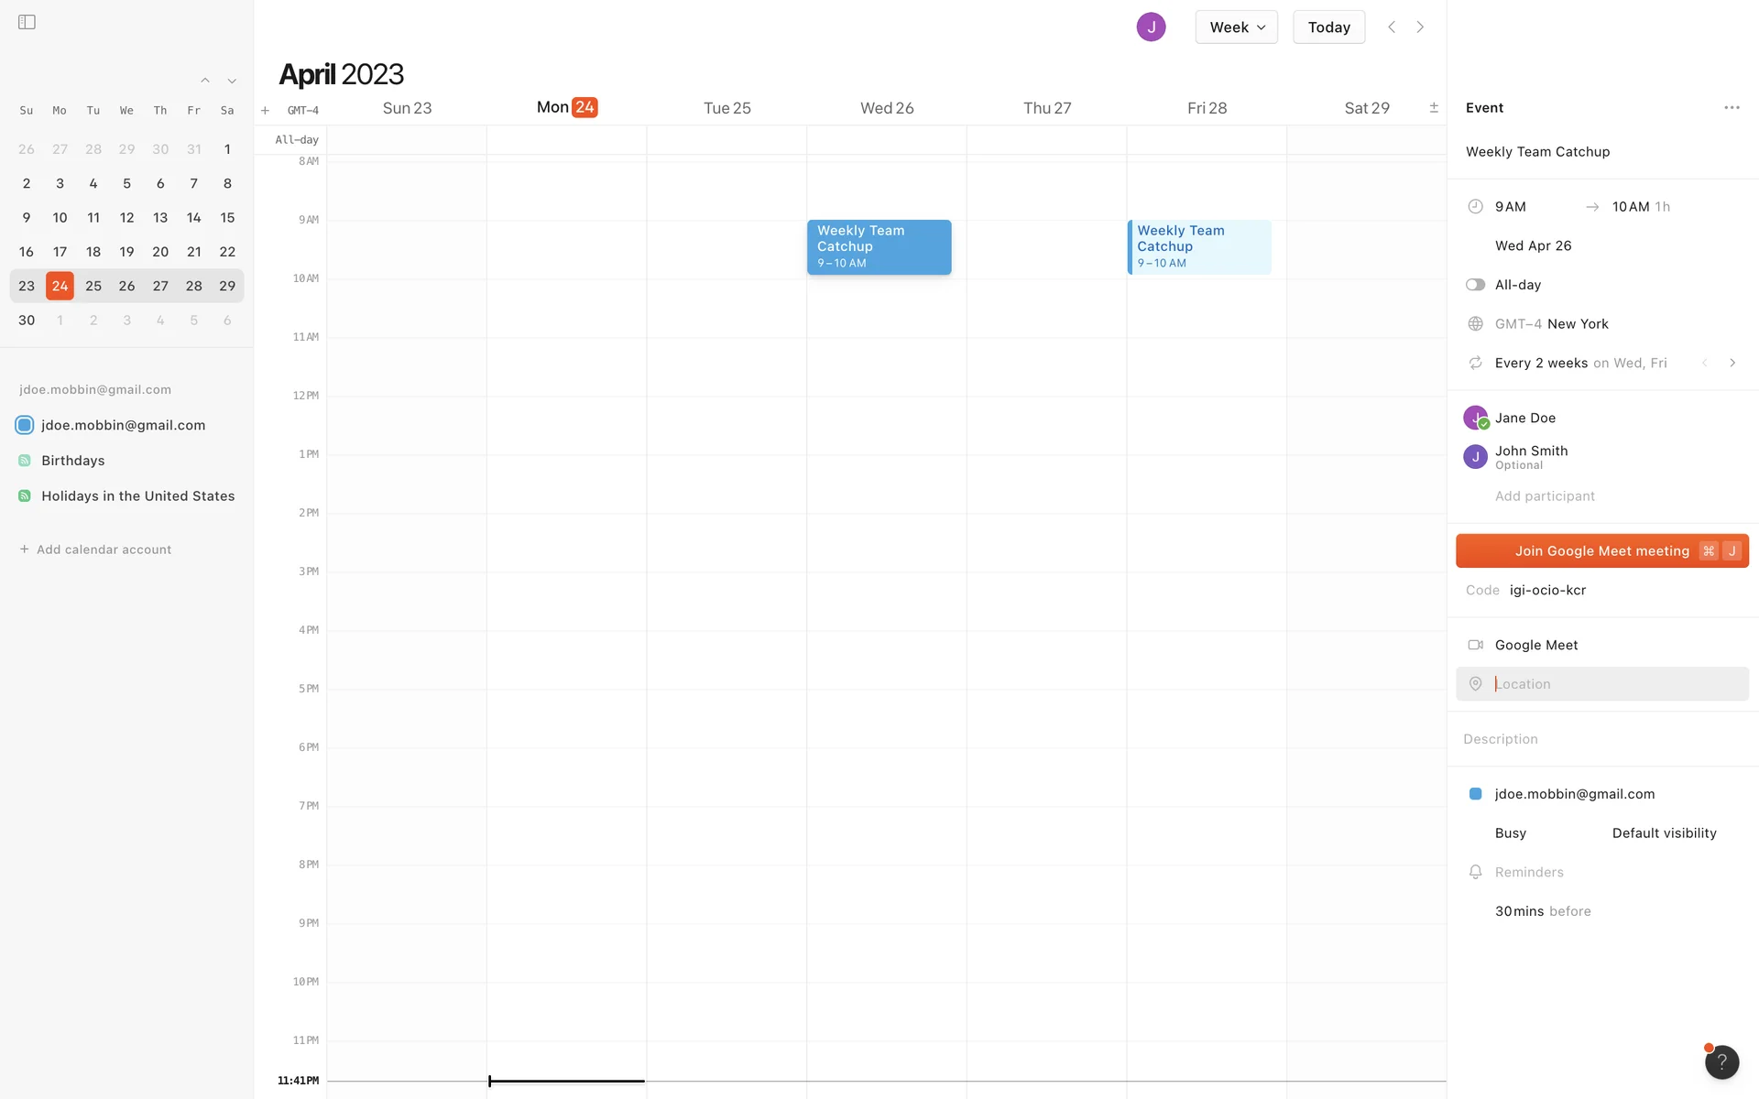Toggle the All-day switch
This screenshot has width=1759, height=1099.
coord(1475,285)
